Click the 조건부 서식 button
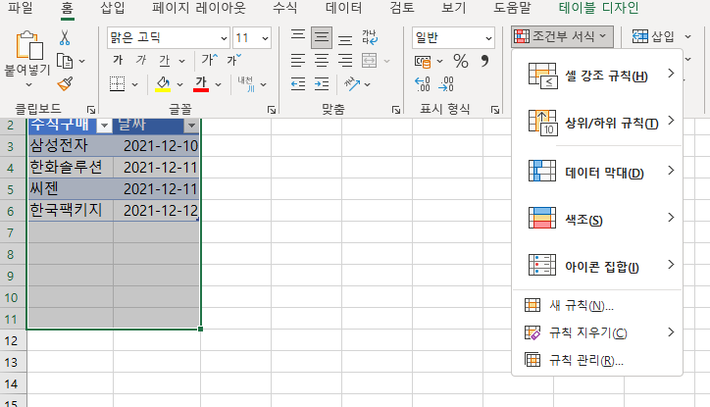The image size is (710, 407). tap(562, 36)
